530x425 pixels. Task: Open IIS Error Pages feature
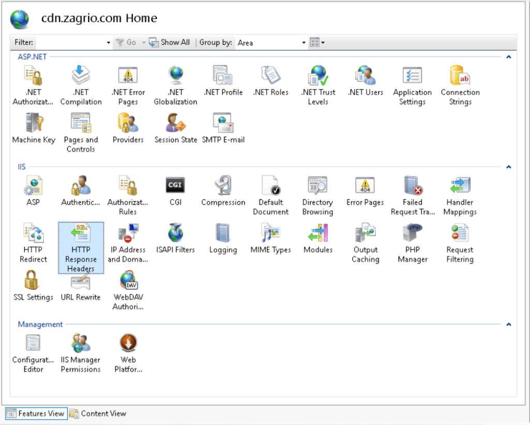click(365, 190)
